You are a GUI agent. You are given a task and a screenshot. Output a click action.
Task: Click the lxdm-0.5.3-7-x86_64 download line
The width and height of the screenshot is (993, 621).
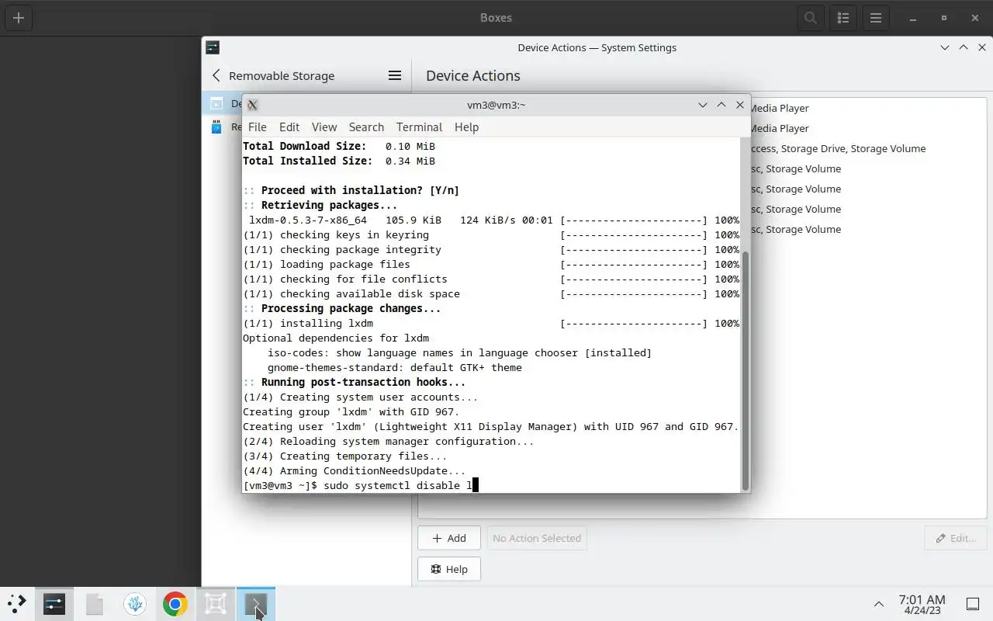pyautogui.click(x=491, y=220)
